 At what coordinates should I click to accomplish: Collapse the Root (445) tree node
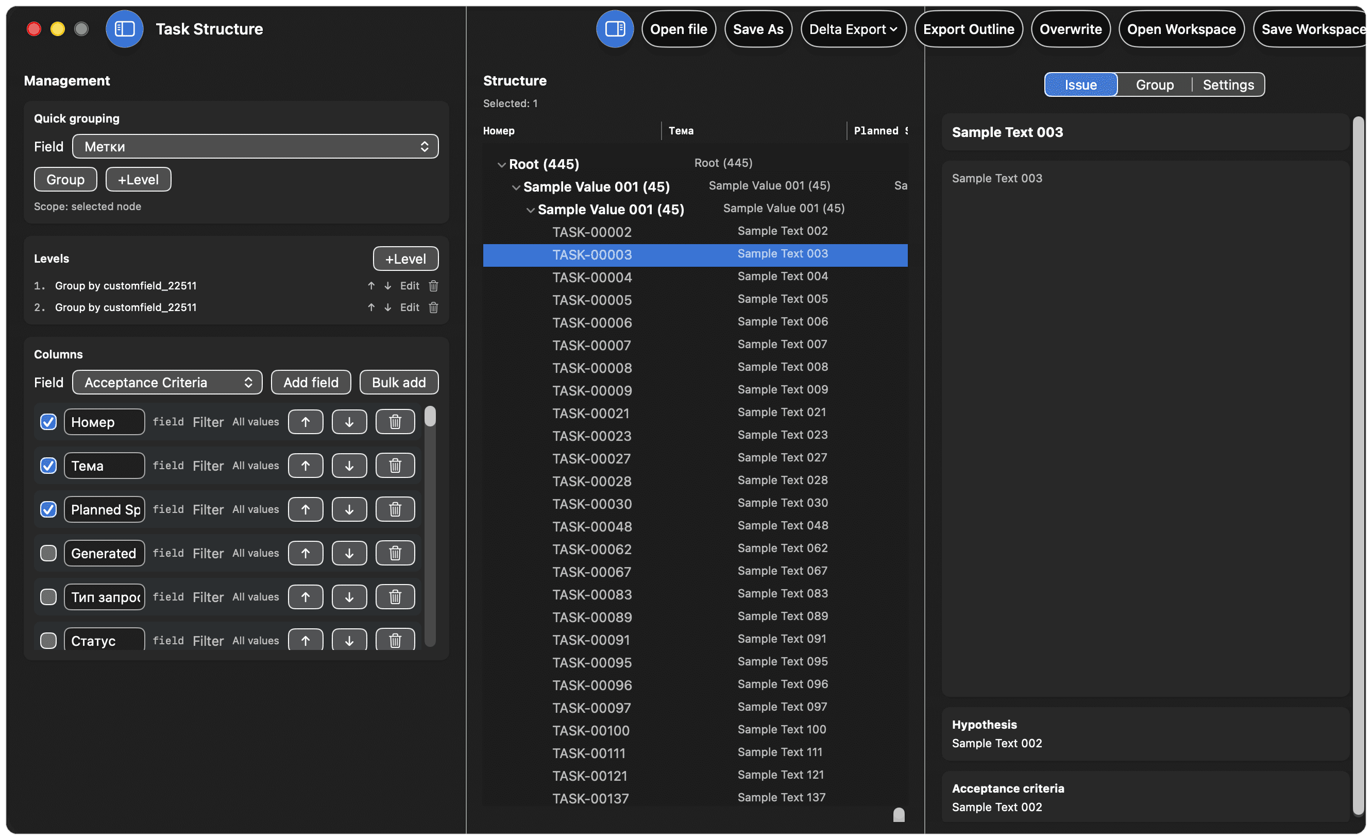pyautogui.click(x=501, y=165)
